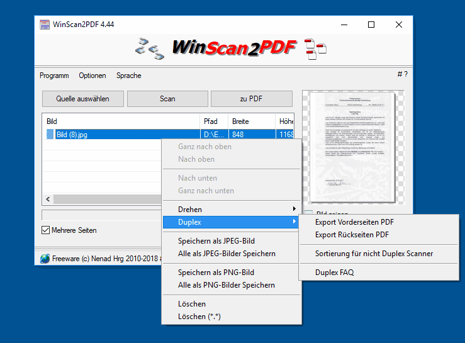Viewport: 465px width, 343px height.
Task: Click the ? help symbol in menu bar
Action: point(406,74)
